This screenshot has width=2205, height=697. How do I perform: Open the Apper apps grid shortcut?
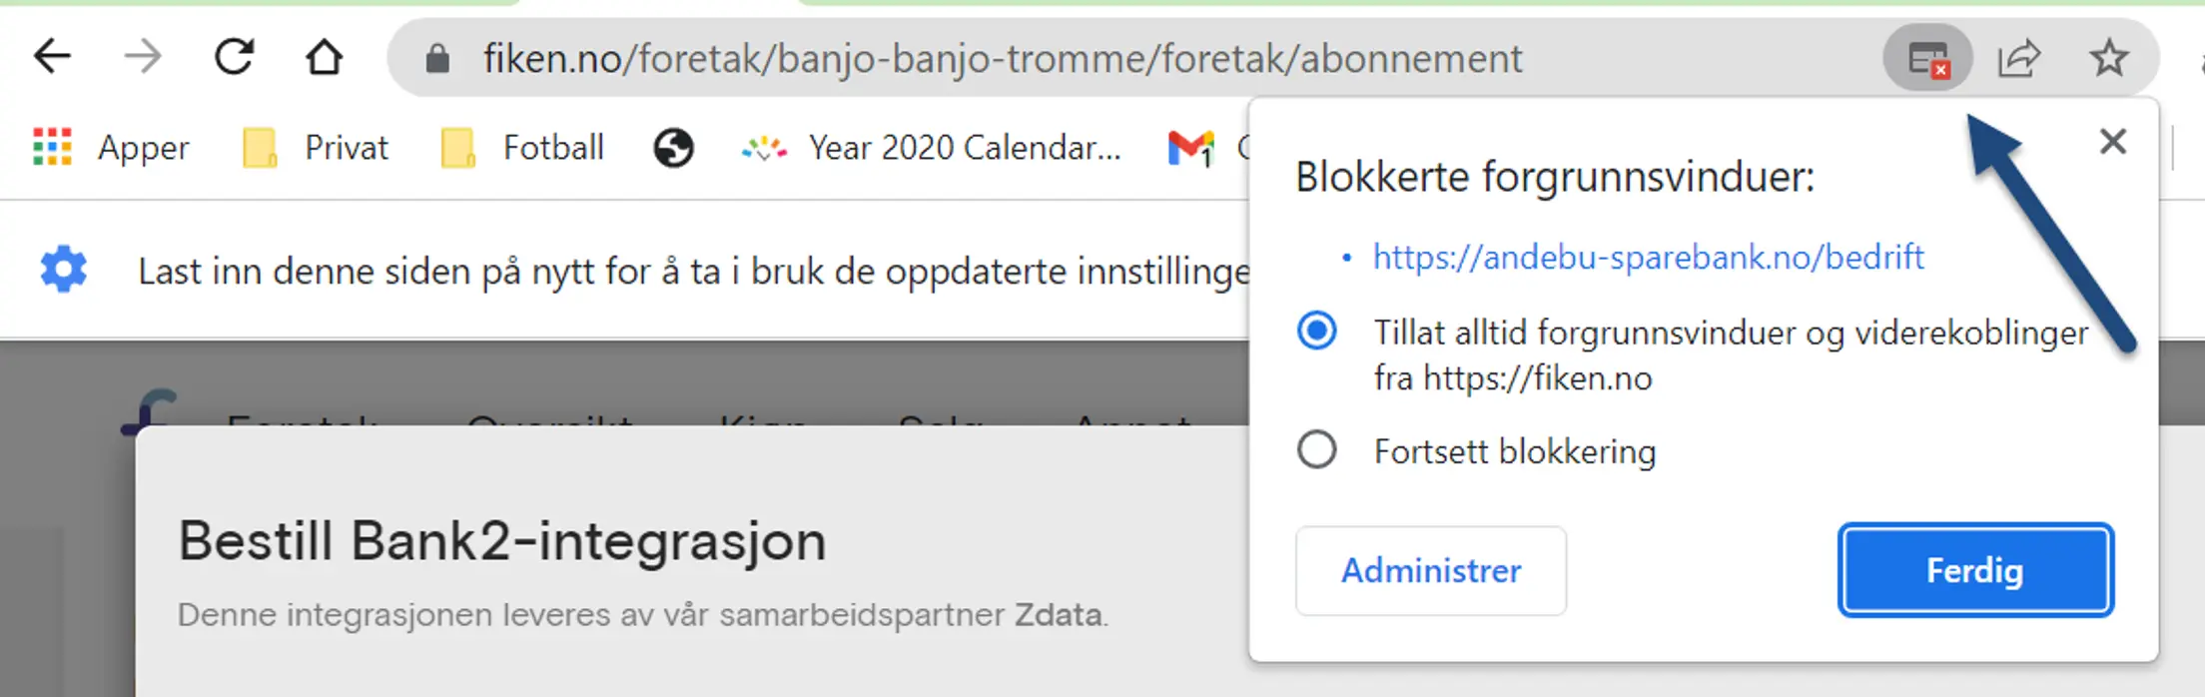pos(111,148)
